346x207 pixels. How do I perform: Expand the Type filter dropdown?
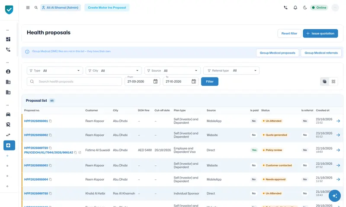tap(55, 71)
